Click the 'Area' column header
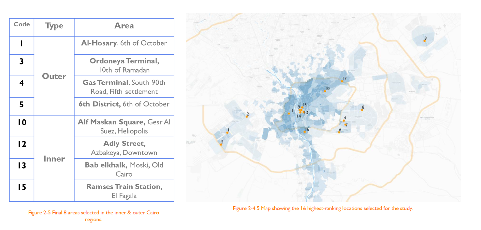This screenshot has width=481, height=230. (x=124, y=26)
